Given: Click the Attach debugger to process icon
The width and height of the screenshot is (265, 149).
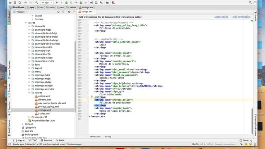Looking at the screenshot, I should [x=81, y=2].
